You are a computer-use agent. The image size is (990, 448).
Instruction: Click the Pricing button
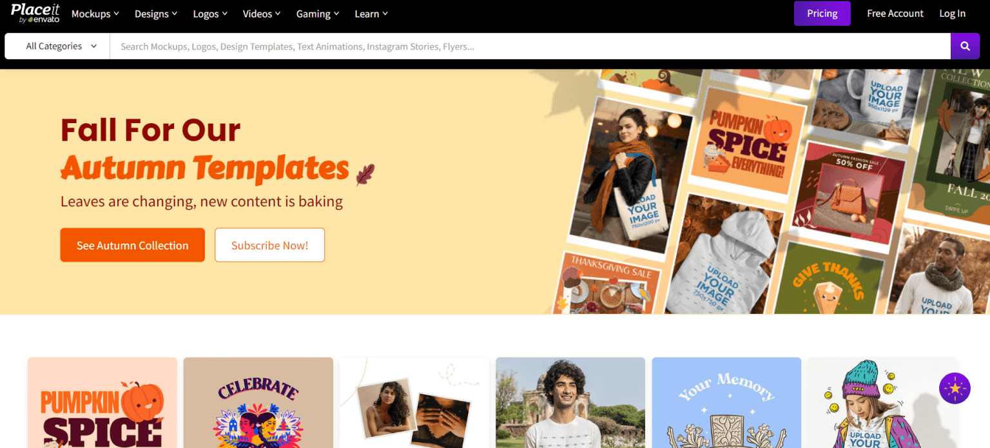[x=822, y=14]
